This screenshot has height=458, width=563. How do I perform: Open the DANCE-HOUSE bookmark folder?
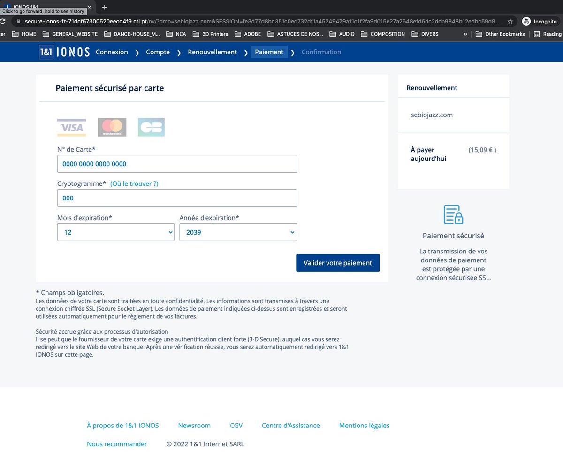(x=132, y=34)
